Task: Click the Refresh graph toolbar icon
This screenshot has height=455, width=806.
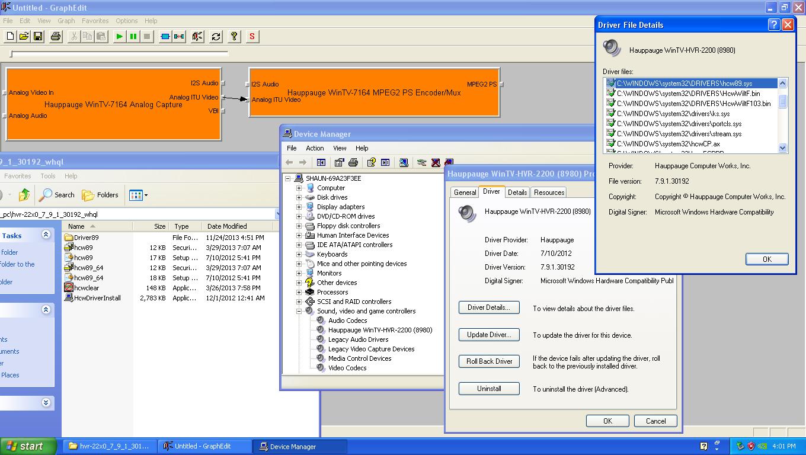Action: (x=216, y=37)
